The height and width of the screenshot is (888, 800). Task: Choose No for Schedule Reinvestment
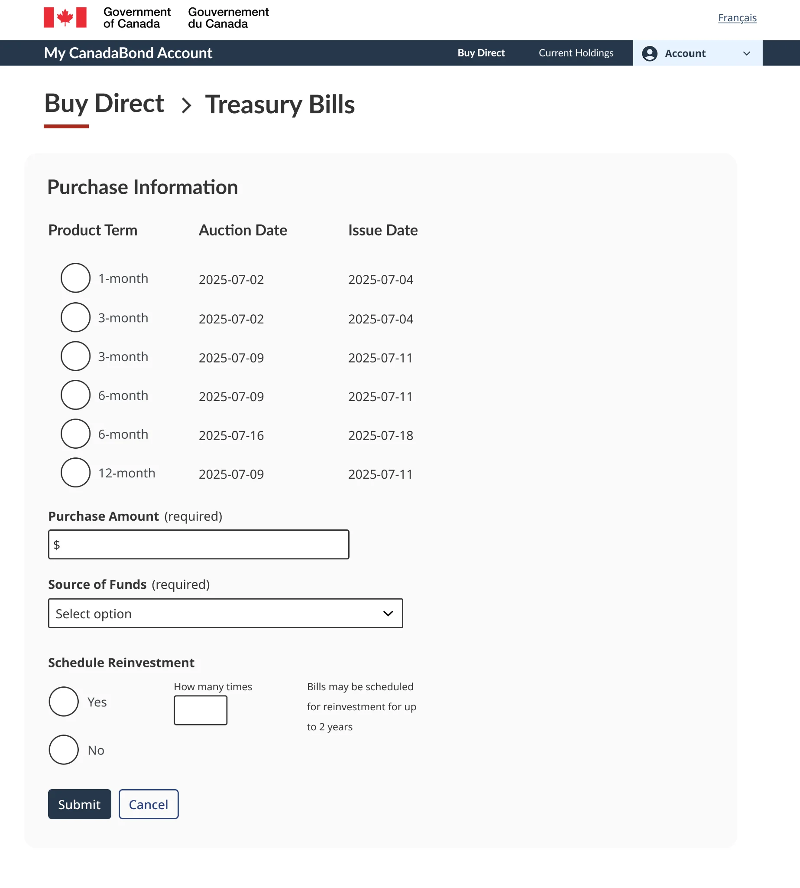64,749
